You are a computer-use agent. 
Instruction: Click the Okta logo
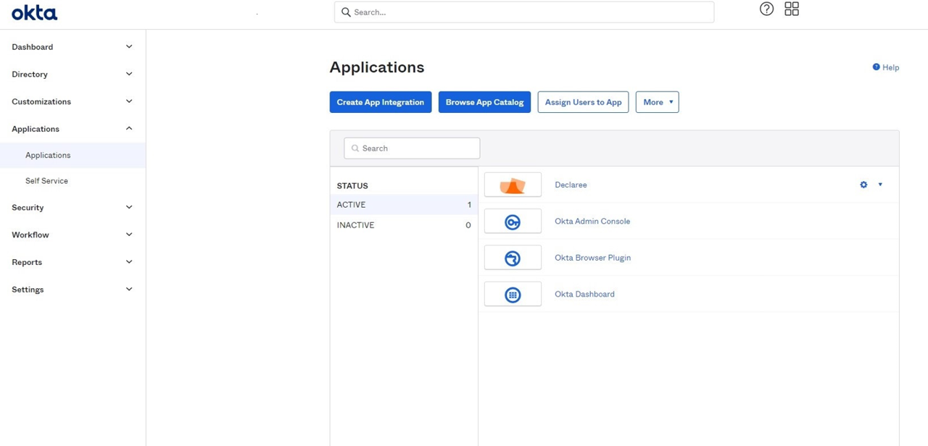tap(34, 12)
